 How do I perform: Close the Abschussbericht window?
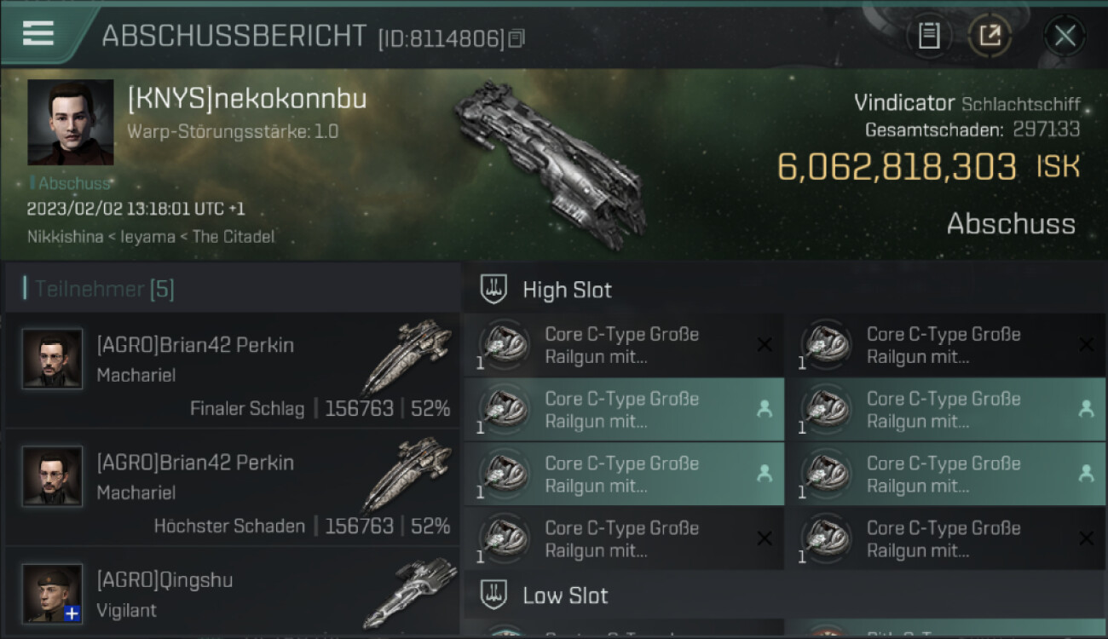click(x=1065, y=36)
